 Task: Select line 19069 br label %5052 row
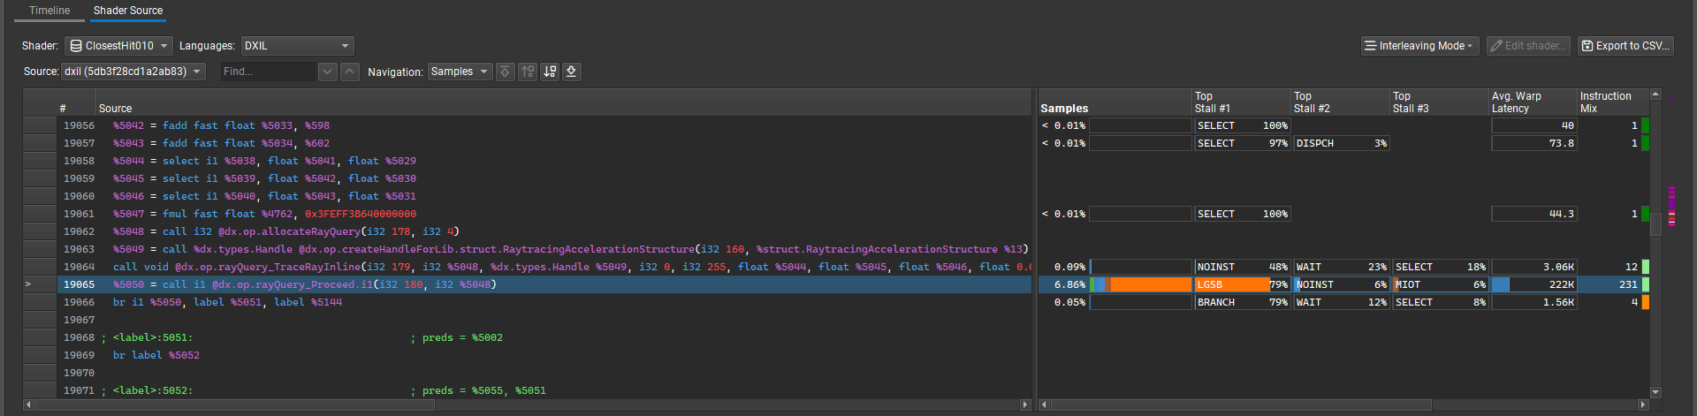click(544, 355)
